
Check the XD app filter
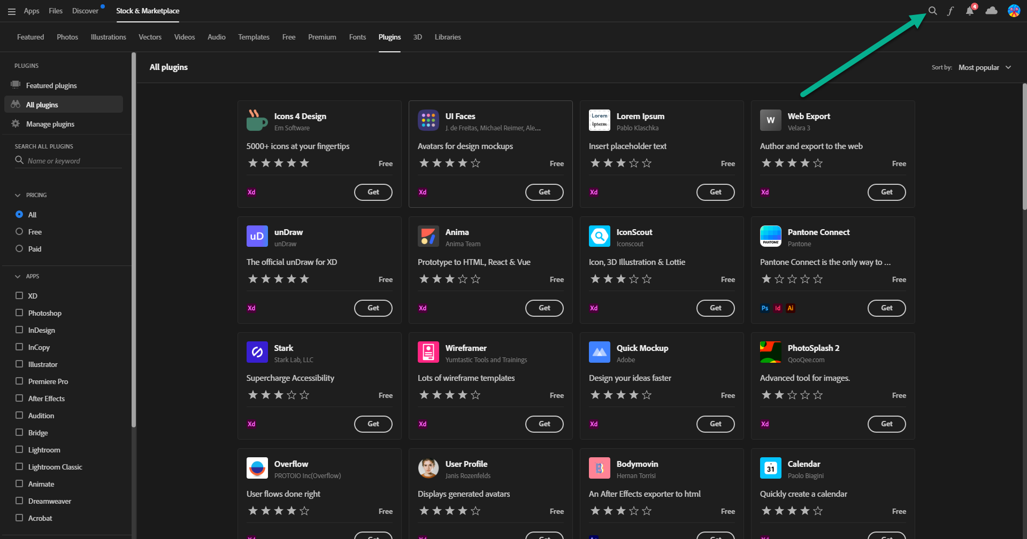[x=19, y=295]
